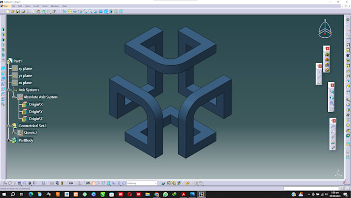The width and height of the screenshot is (351, 198).
Task: Open the Insert menu
Action: [36, 6]
